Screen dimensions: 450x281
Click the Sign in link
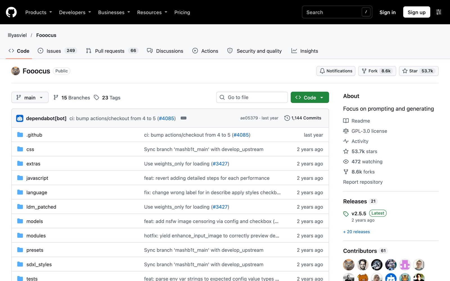(388, 12)
